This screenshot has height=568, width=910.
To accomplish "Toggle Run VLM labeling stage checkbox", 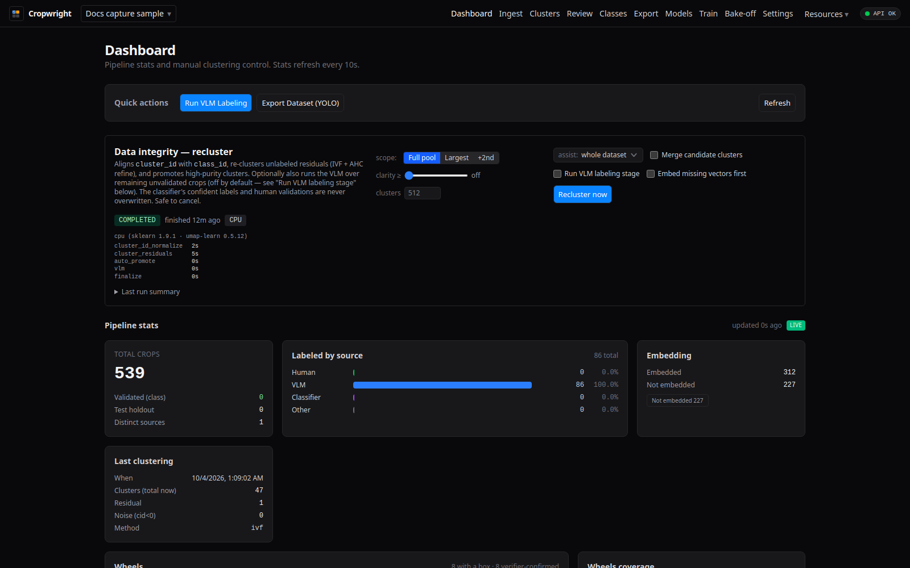I will [557, 174].
